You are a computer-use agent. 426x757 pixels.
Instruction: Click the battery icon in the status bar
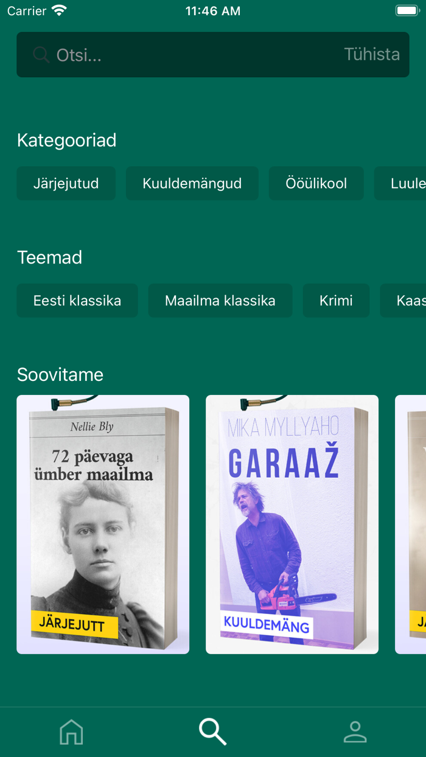point(407,10)
